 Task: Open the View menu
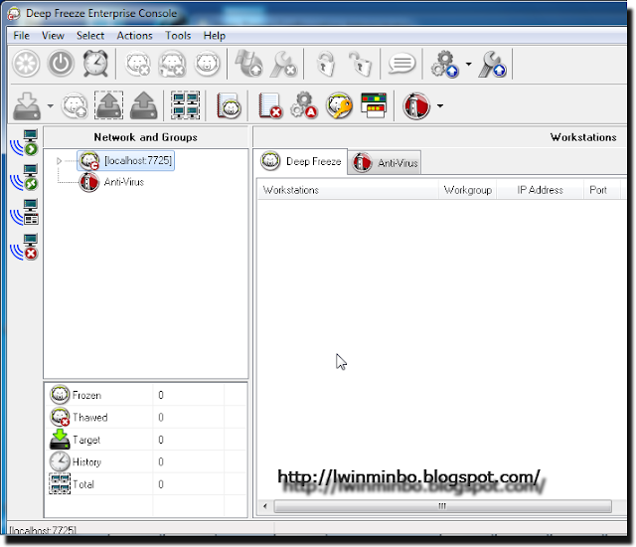pyautogui.click(x=53, y=36)
